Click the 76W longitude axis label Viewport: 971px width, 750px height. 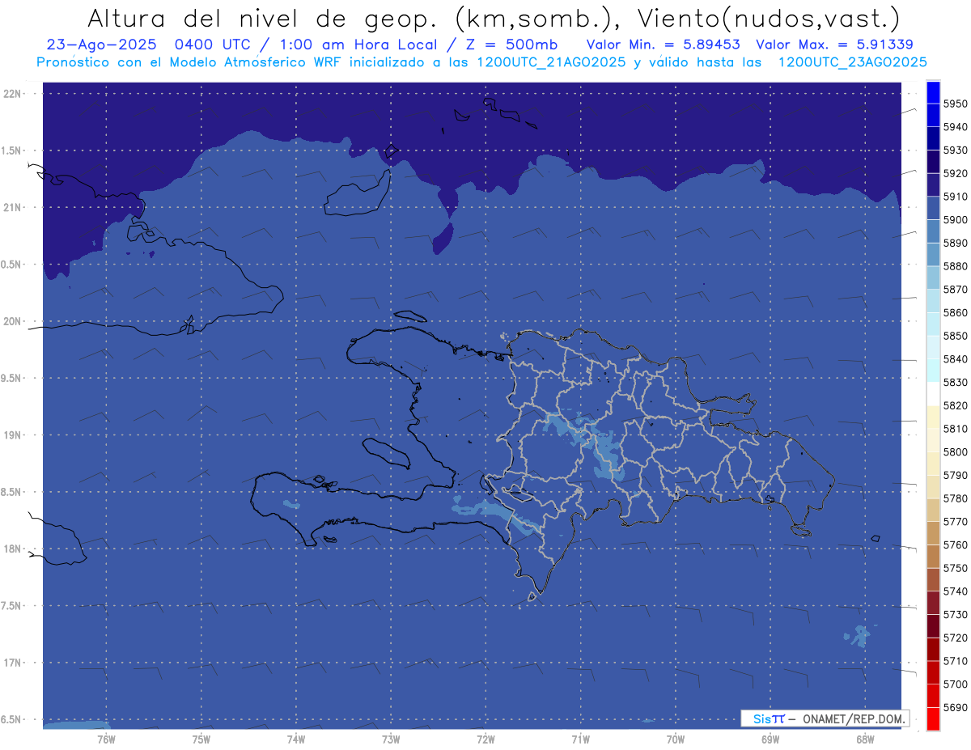coord(106,739)
